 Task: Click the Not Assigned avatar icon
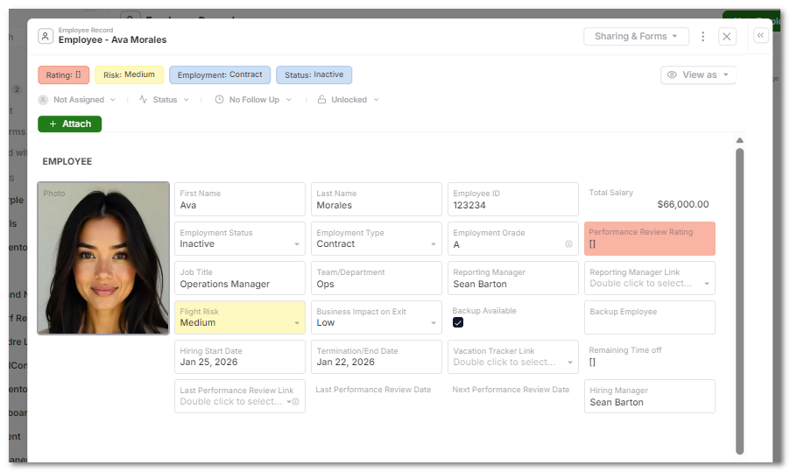pyautogui.click(x=43, y=100)
